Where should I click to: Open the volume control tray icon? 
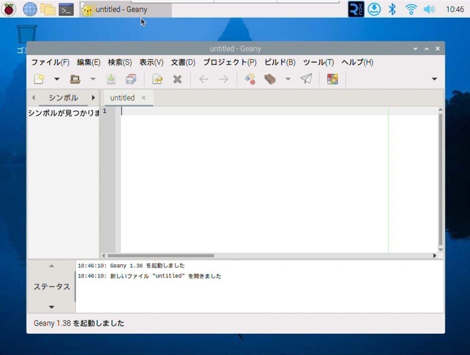(x=429, y=9)
